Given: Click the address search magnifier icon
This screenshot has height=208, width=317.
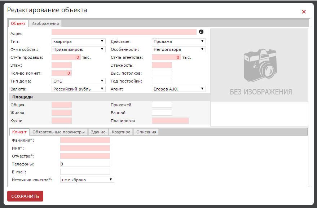Looking at the screenshot, I should pyautogui.click(x=201, y=32).
